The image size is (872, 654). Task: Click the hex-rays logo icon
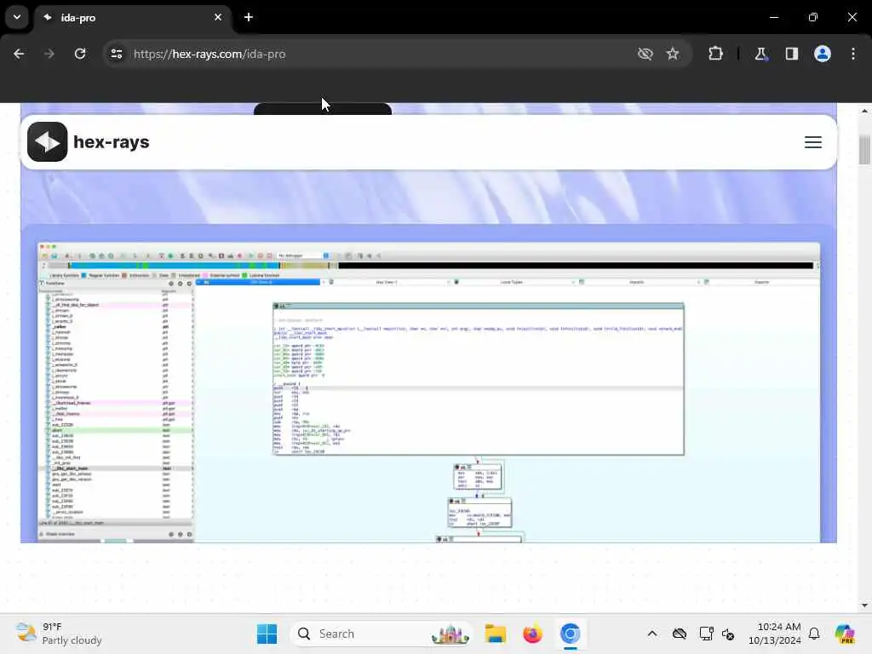tap(48, 142)
